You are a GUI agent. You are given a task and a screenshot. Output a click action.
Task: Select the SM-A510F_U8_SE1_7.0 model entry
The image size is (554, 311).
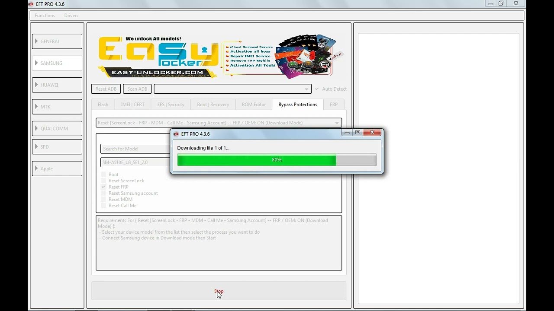click(x=135, y=162)
